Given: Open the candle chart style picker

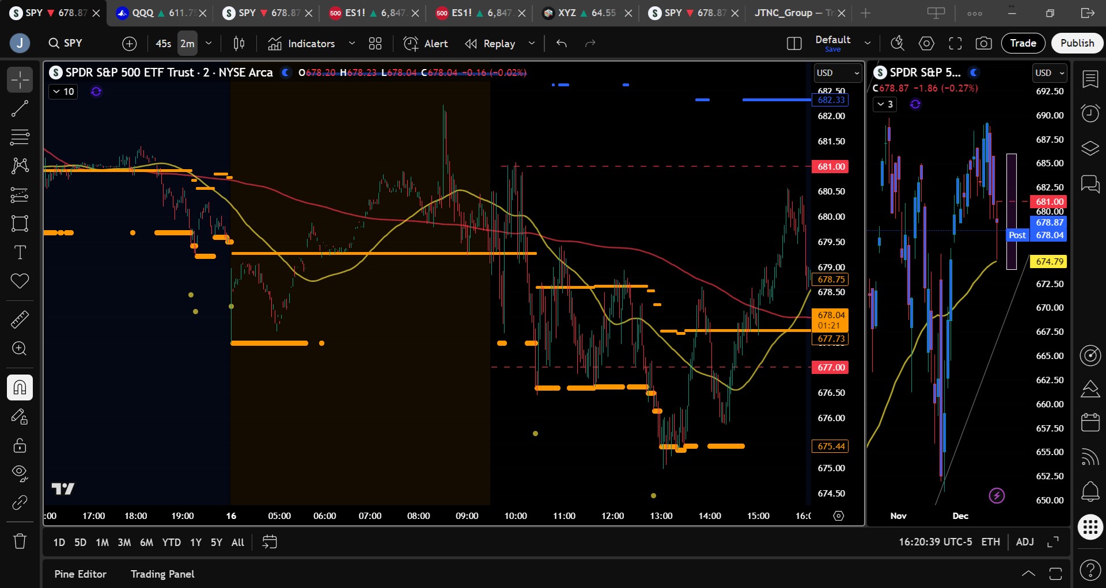Looking at the screenshot, I should pos(239,43).
